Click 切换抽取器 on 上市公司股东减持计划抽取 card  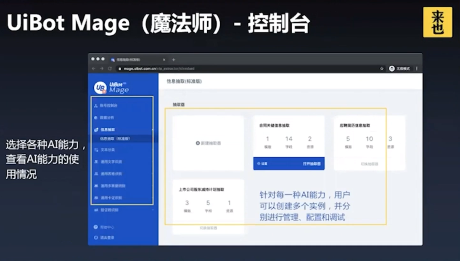[x=208, y=228]
